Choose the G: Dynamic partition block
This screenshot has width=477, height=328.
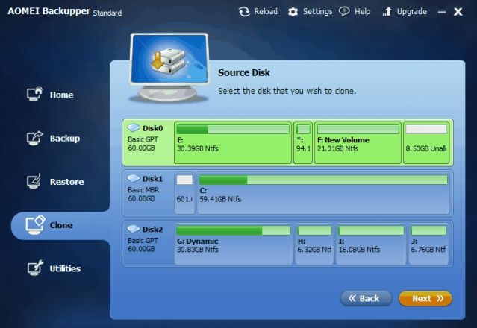pos(233,243)
